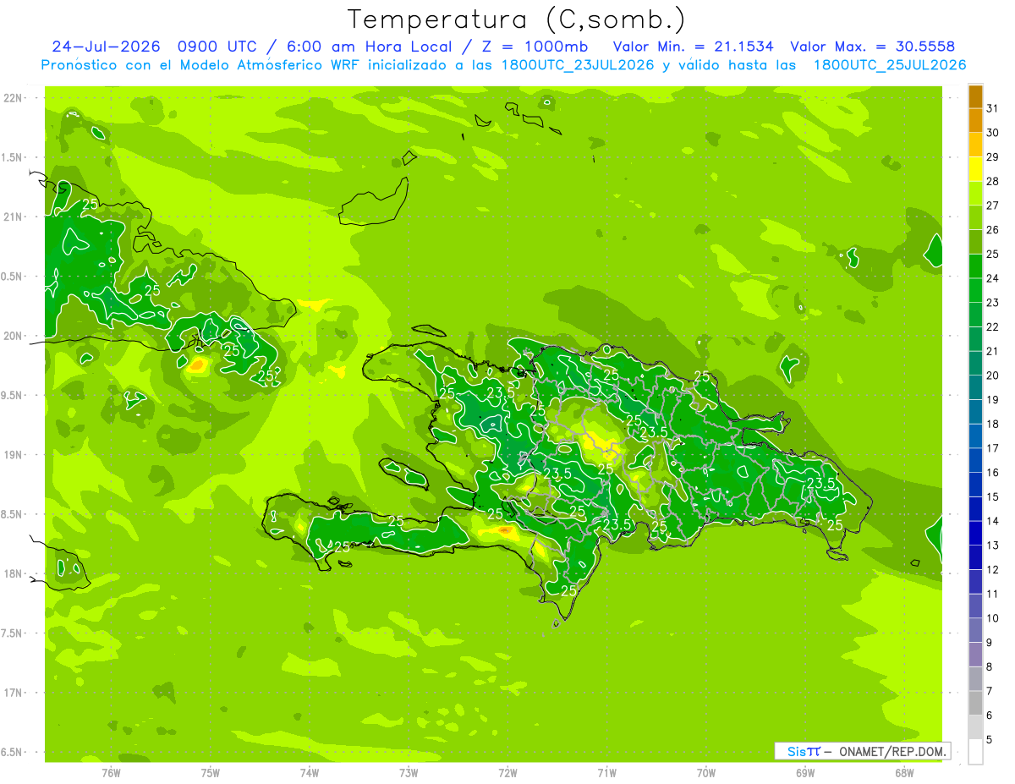Click the "17N" latitude axis label
1015x784 pixels.
click(x=14, y=694)
